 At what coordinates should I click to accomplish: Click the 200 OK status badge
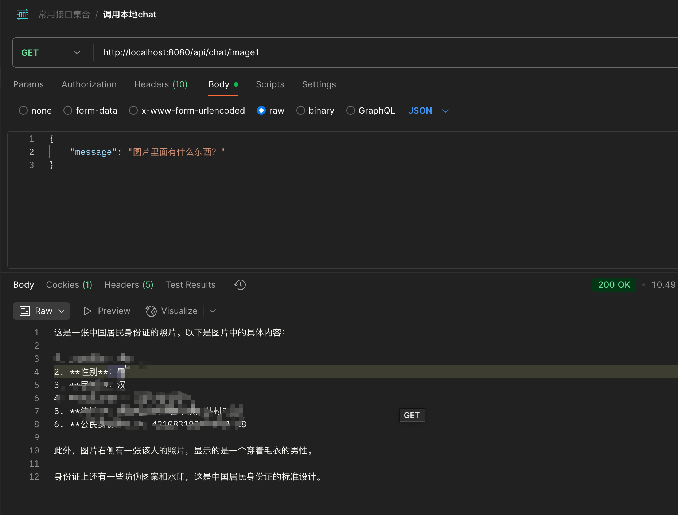[x=614, y=285]
